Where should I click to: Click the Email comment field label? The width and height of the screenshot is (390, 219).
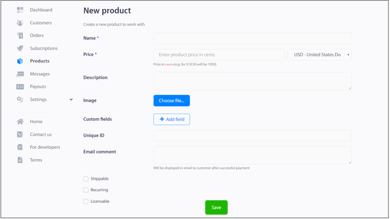100,152
